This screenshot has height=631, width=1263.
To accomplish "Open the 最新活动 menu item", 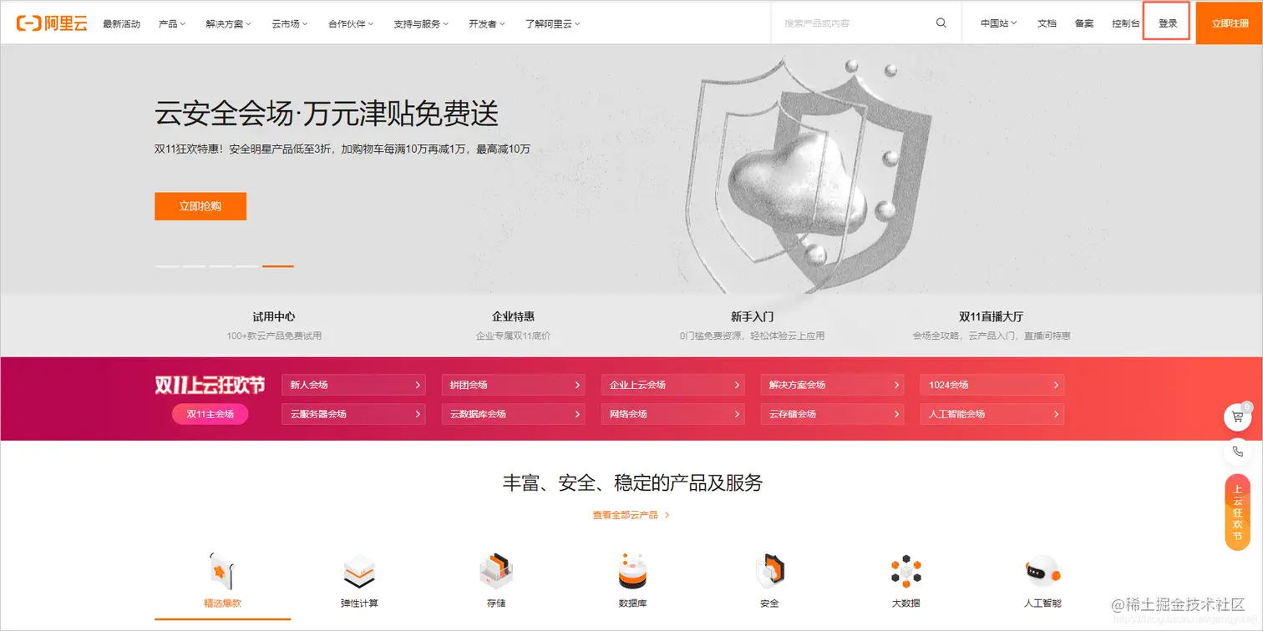I will tap(121, 23).
